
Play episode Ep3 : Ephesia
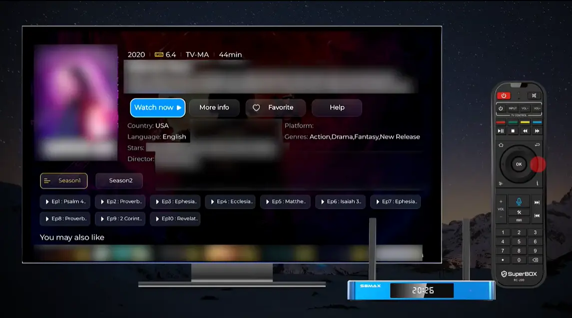[175, 202]
